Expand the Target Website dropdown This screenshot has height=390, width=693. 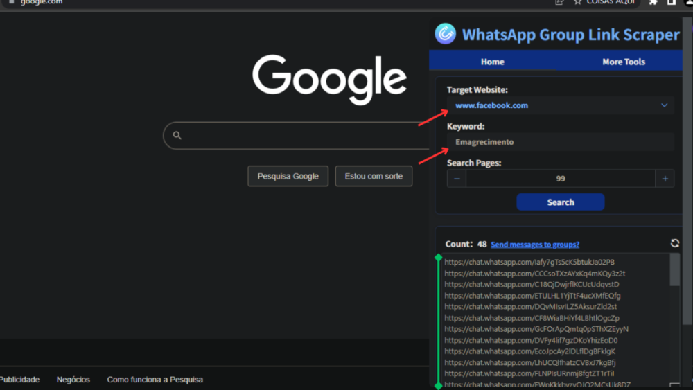[x=560, y=105]
